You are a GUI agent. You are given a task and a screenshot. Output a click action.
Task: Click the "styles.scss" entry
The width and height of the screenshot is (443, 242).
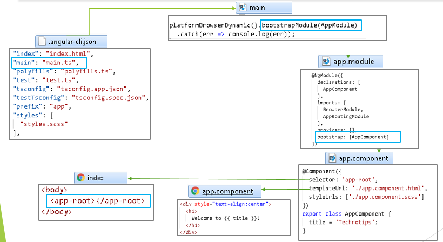pos(44,124)
